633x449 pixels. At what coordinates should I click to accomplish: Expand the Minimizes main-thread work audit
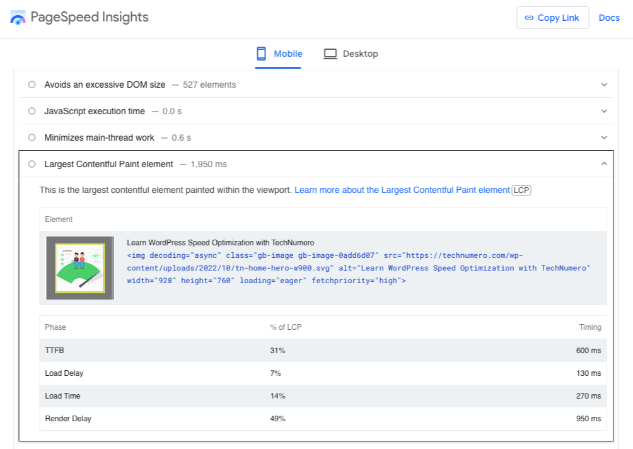point(604,137)
